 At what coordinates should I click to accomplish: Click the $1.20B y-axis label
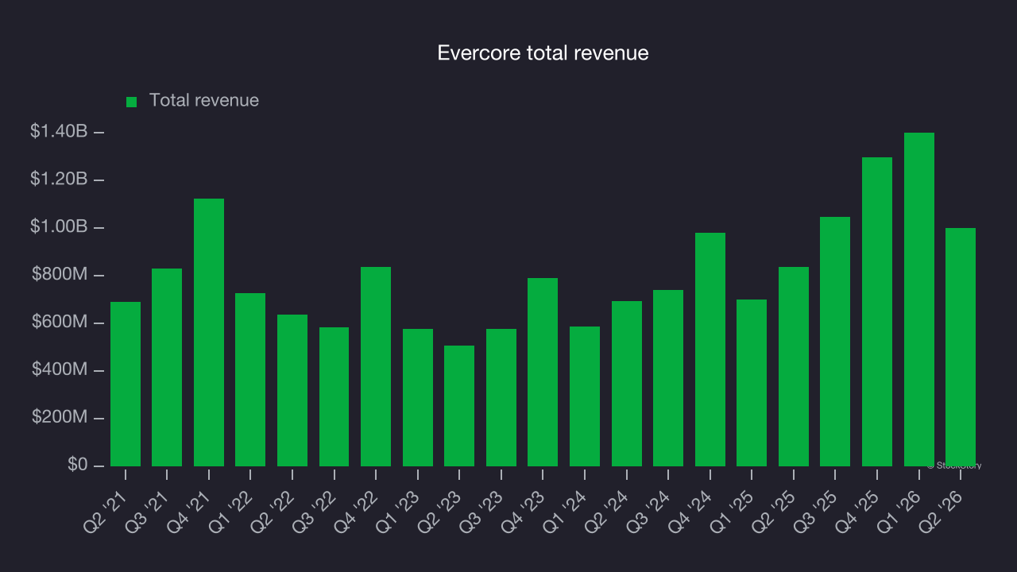click(59, 180)
